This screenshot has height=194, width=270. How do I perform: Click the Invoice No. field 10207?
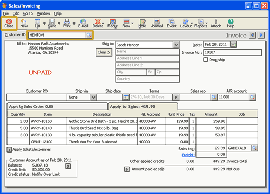pyautogui.click(x=232, y=52)
